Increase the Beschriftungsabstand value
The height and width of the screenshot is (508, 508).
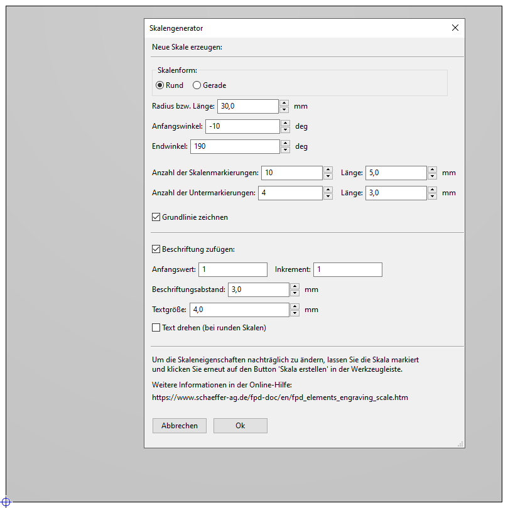coord(294,286)
